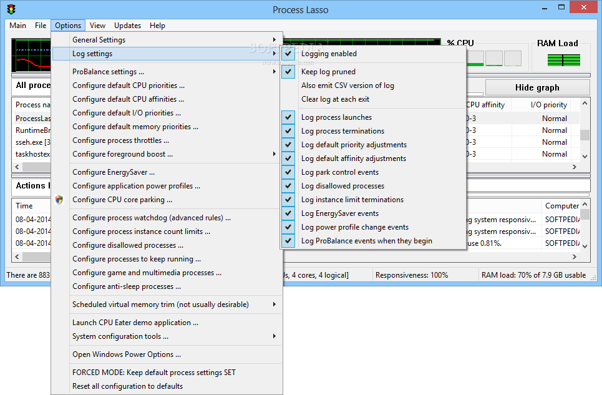This screenshot has height=395, width=602.
Task: Expand System configuration tools submenu
Action: click(x=167, y=336)
